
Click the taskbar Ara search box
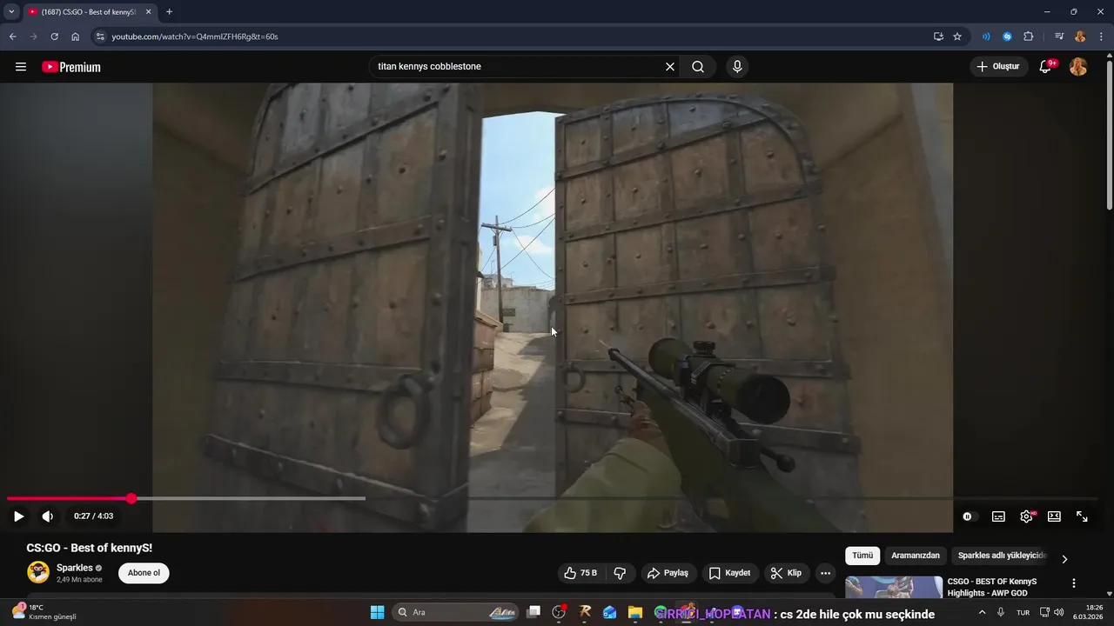click(455, 612)
